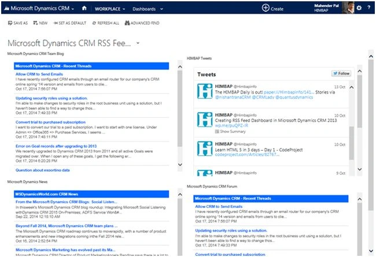Open 'Convert trial to purchased subscription' in Team Blog
The width and height of the screenshot is (376, 257).
coord(50,122)
